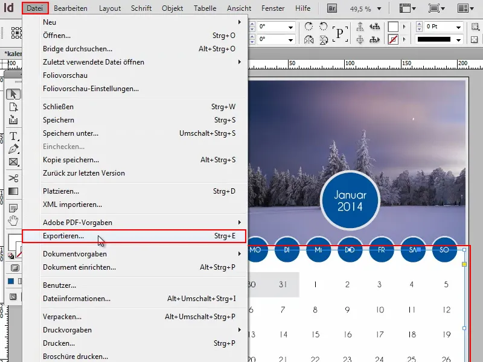
Task: Open Adobe Bridge via Br icon
Action: pyautogui.click(x=331, y=8)
